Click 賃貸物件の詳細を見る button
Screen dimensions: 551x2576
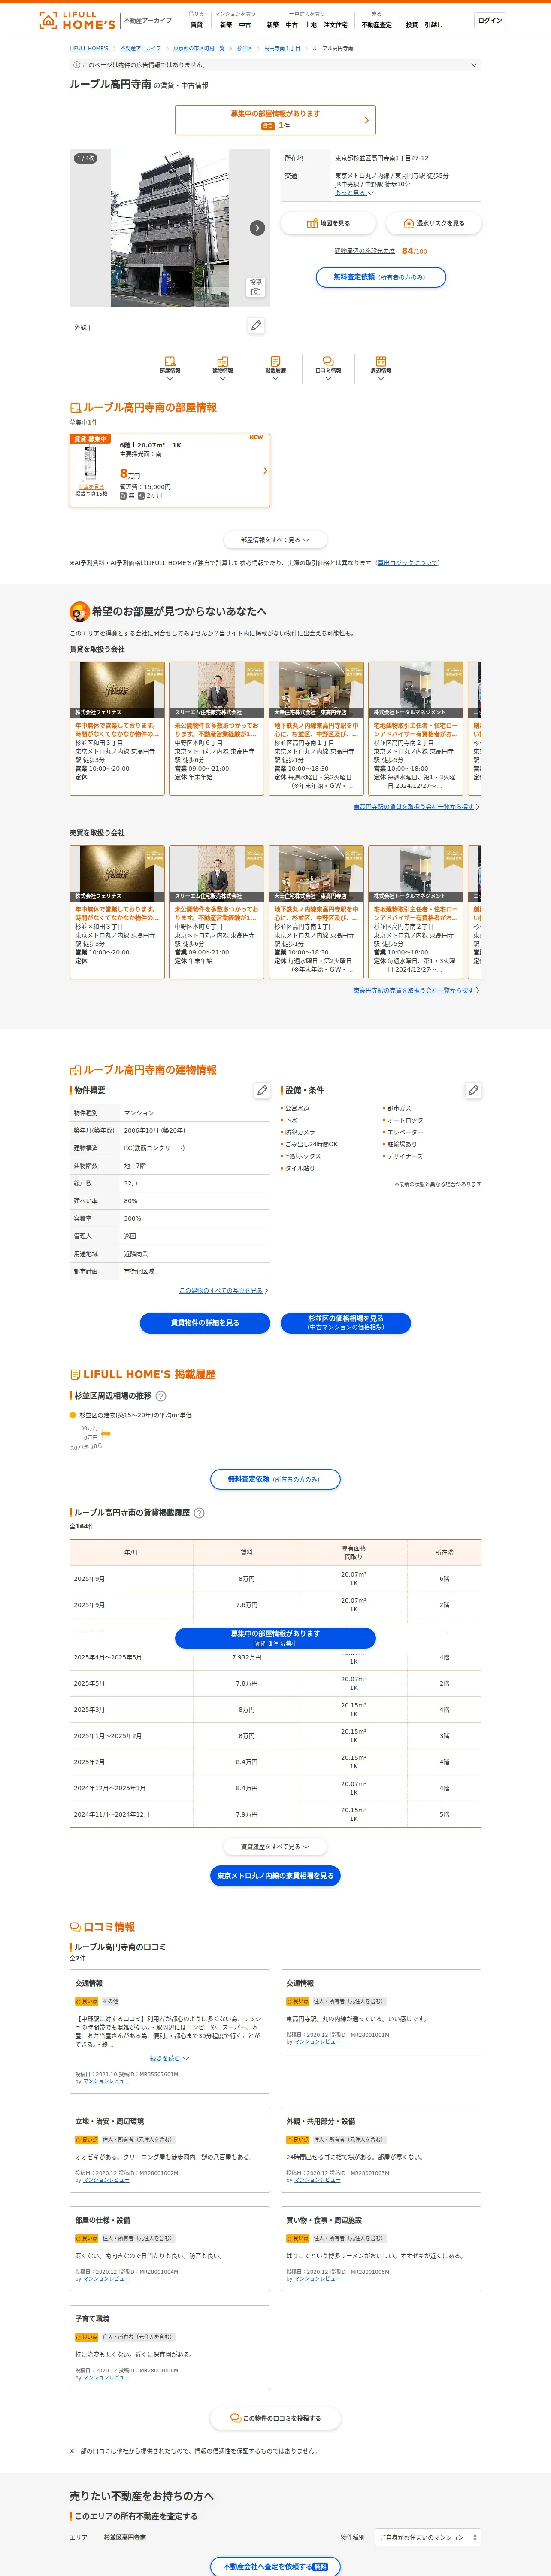coord(205,1323)
